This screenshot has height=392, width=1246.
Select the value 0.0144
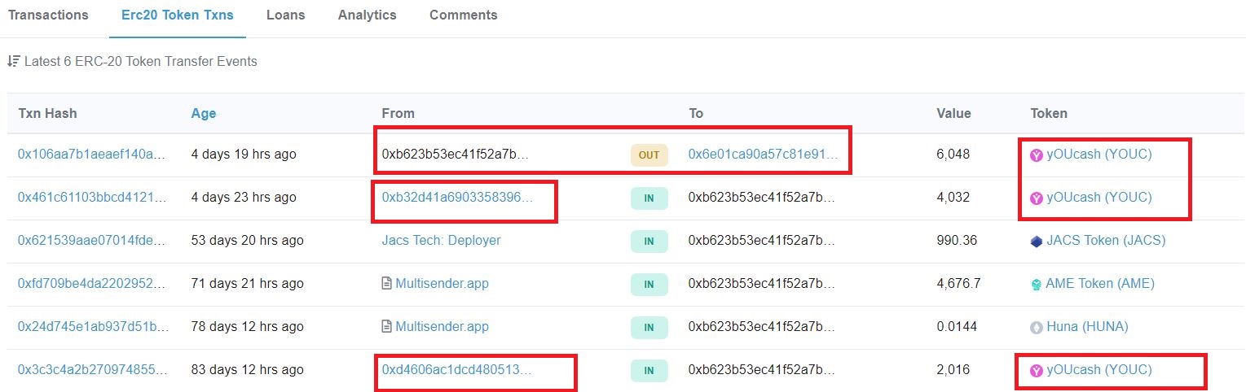[956, 326]
